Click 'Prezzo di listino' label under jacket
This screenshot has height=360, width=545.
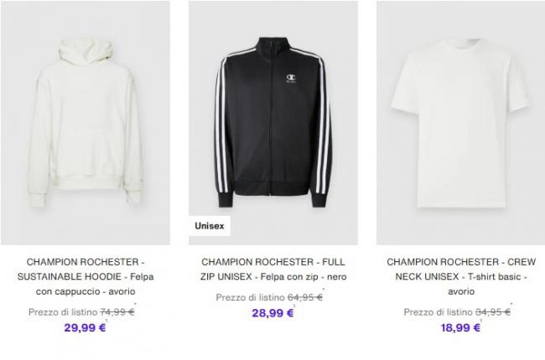(250, 297)
